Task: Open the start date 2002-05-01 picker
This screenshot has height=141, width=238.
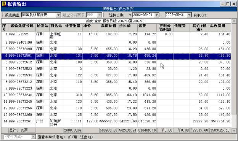Action: (x=157, y=15)
